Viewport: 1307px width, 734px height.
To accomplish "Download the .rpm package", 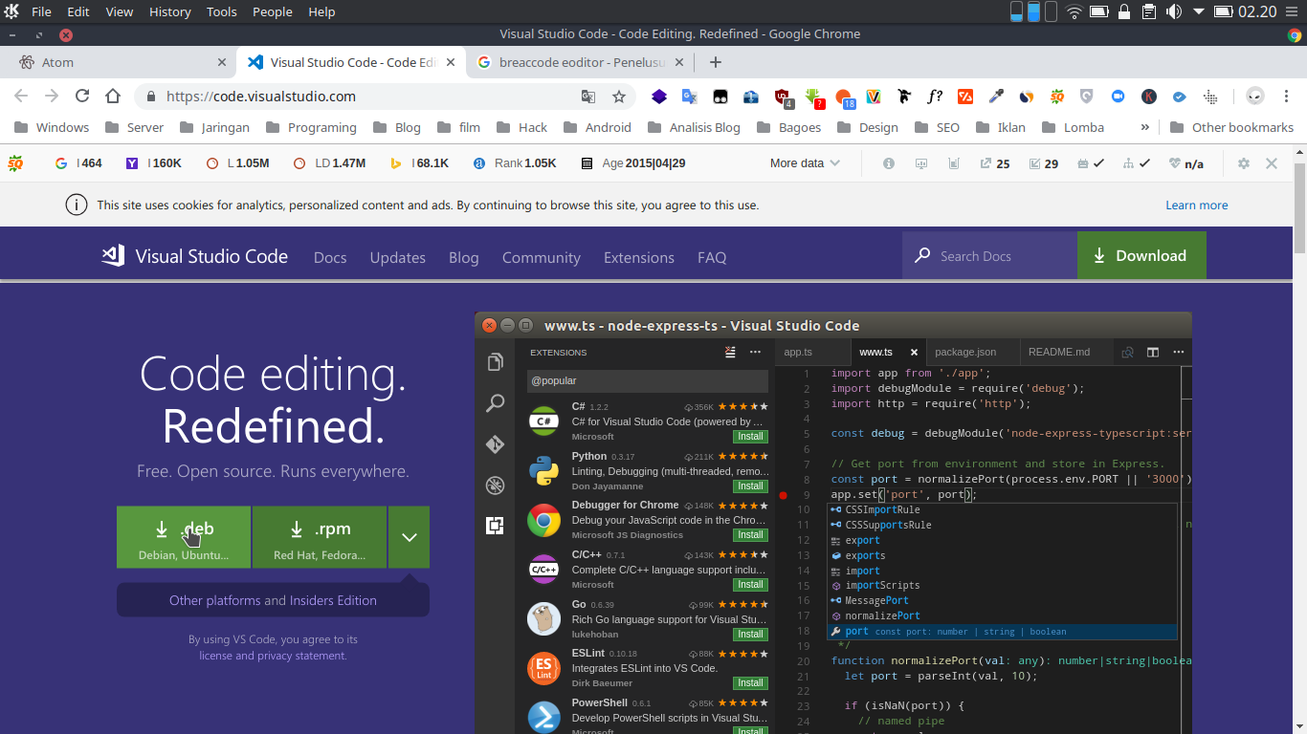I will click(x=320, y=537).
